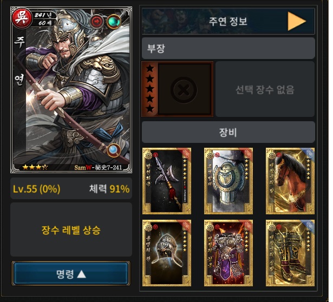The height and width of the screenshot is (302, 333).
Task: Select the 부장 section header
Action: 228,48
